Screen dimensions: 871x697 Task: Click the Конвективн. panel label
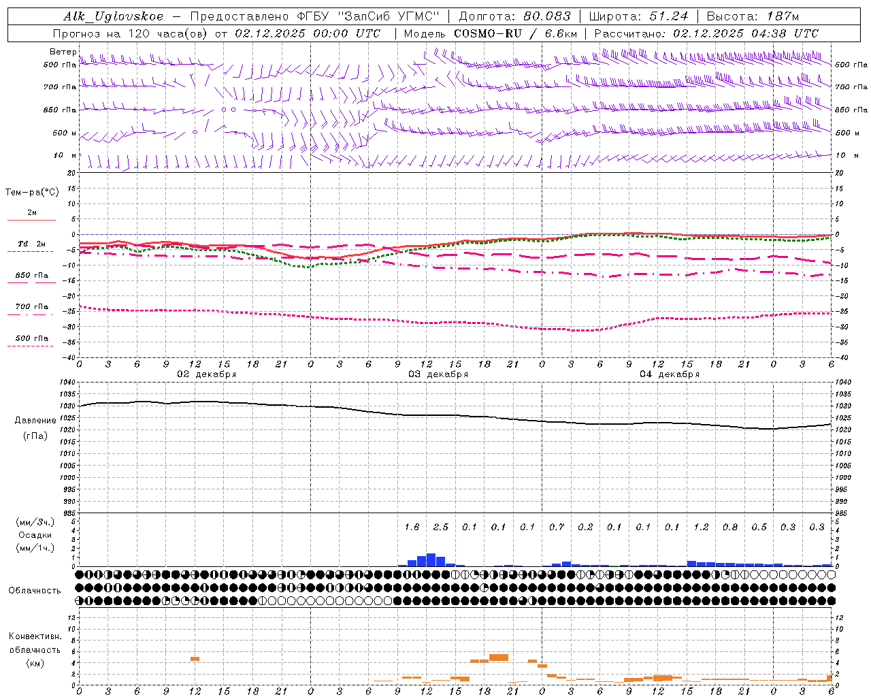(x=35, y=636)
